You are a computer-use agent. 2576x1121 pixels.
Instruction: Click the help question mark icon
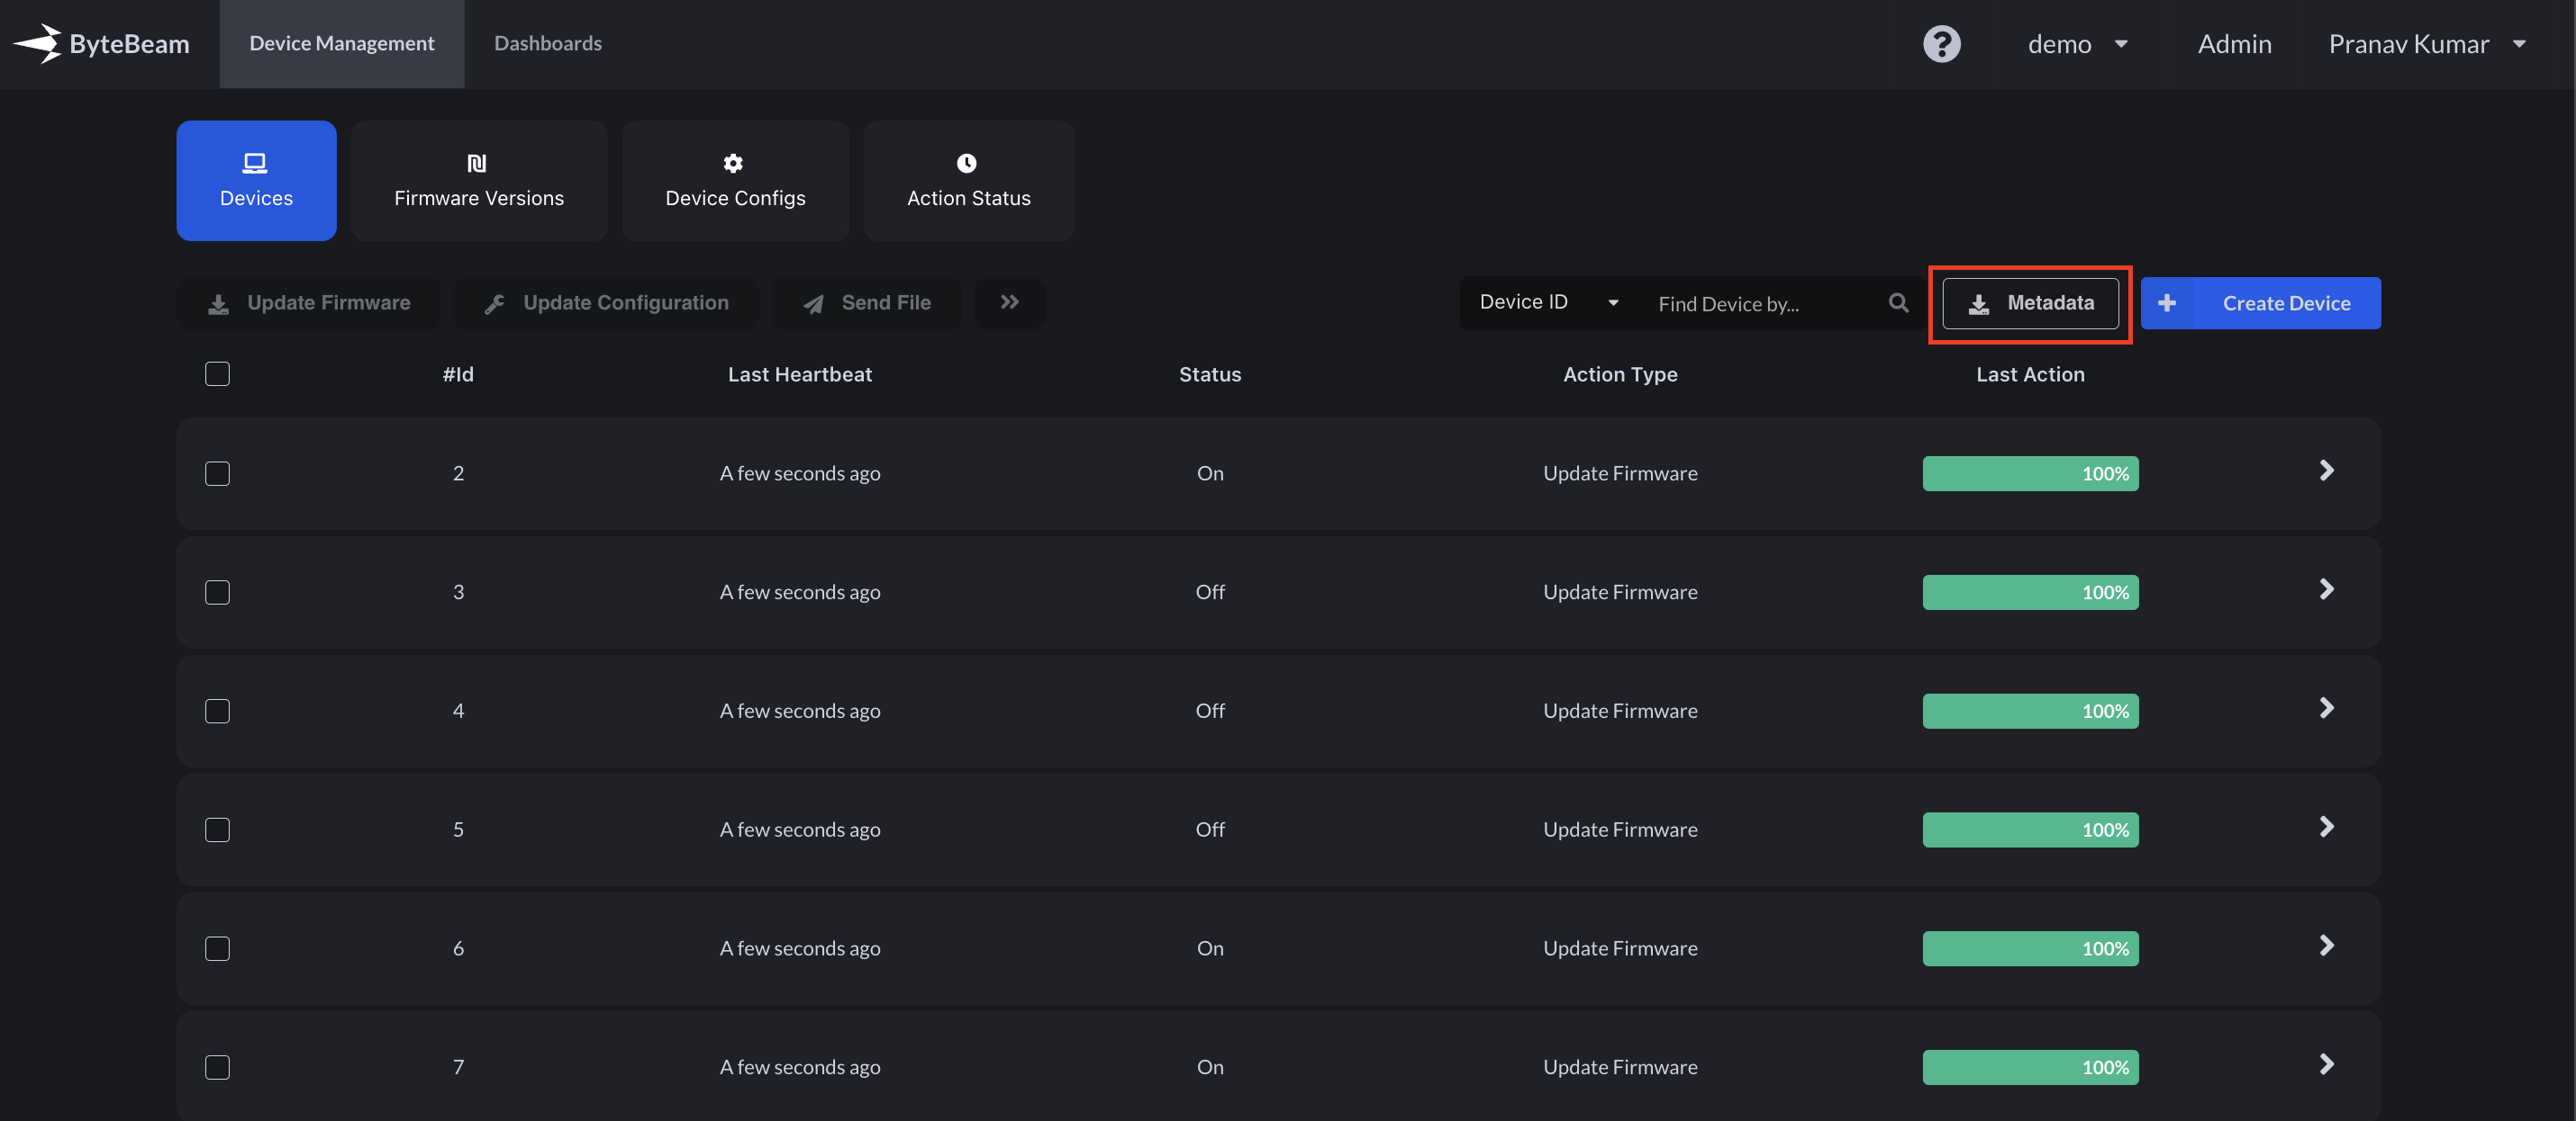coord(1941,44)
